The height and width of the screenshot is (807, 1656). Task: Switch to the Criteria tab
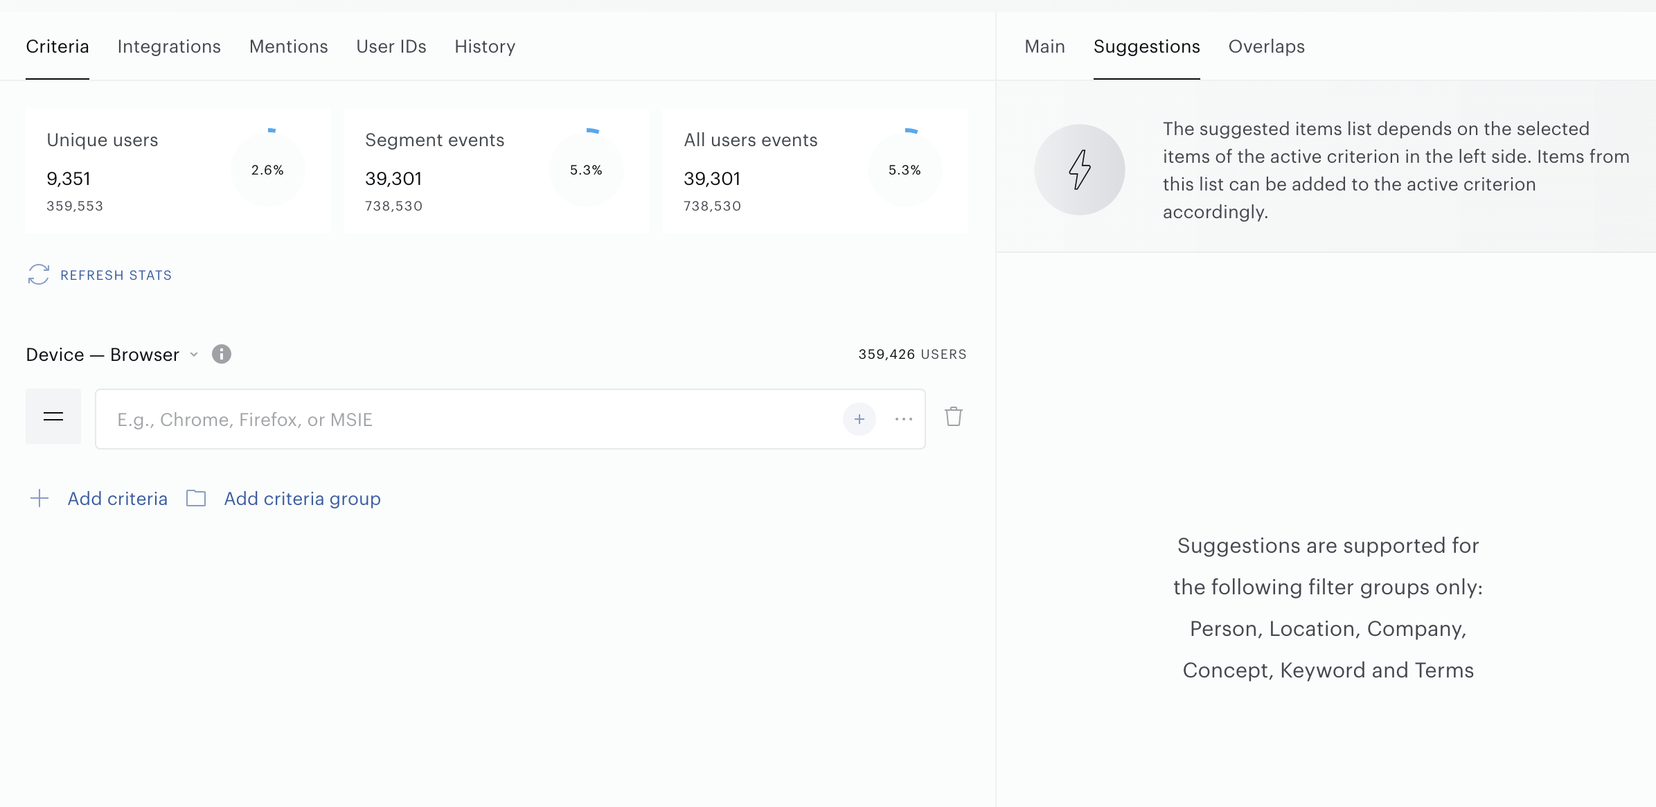tap(57, 46)
